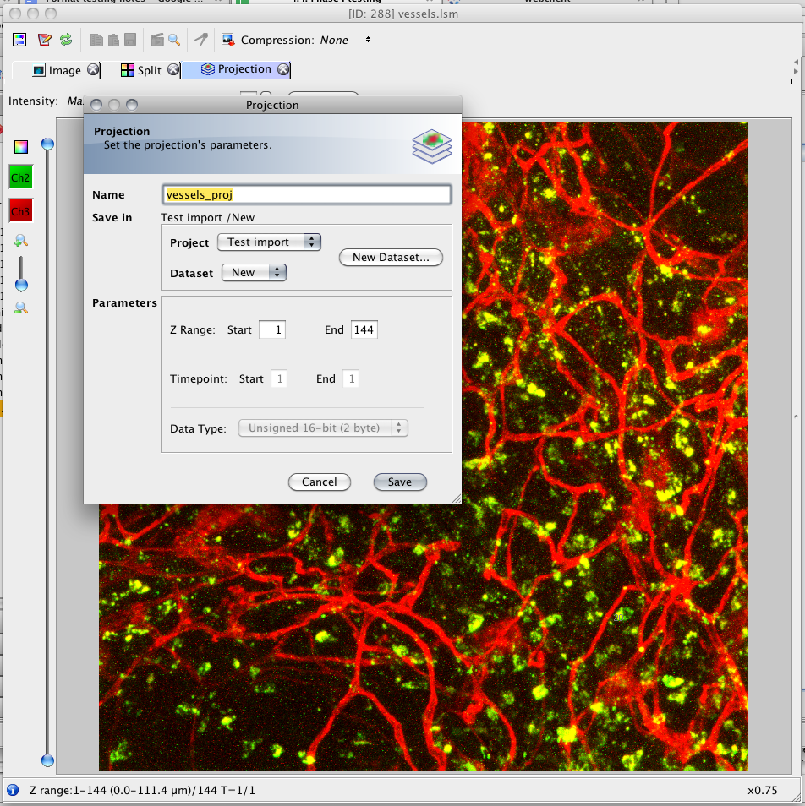Select the Projection tab
This screenshot has height=806, width=805.
click(237, 69)
